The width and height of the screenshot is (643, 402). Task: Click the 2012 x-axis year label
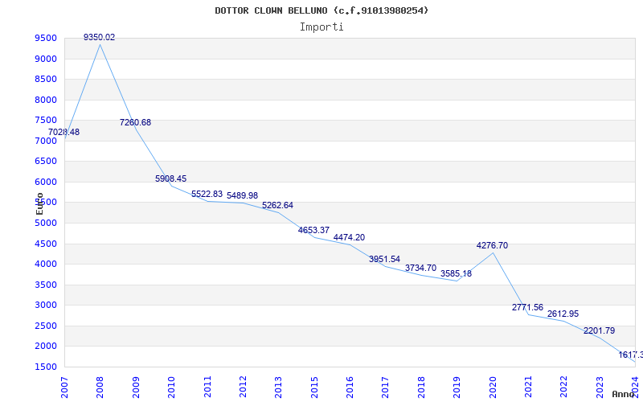coord(243,387)
